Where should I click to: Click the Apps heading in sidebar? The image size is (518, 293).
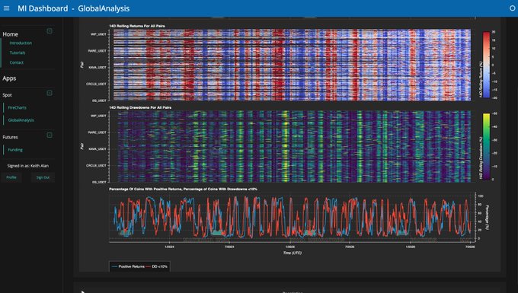[x=9, y=78]
